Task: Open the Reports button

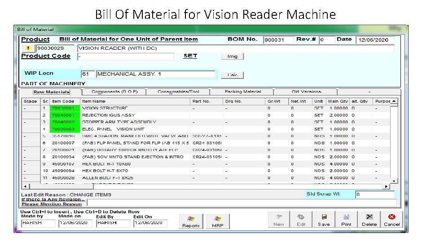Action: 191,222
